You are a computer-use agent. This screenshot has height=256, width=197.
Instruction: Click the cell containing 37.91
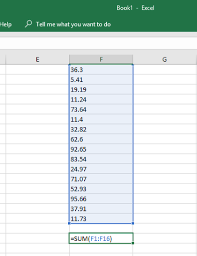[x=101, y=208]
